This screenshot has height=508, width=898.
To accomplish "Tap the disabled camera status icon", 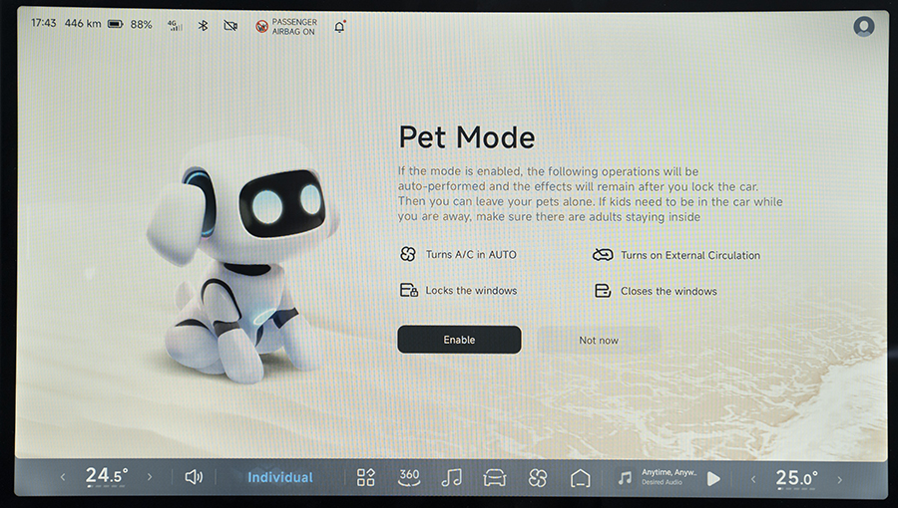I will 231,25.
